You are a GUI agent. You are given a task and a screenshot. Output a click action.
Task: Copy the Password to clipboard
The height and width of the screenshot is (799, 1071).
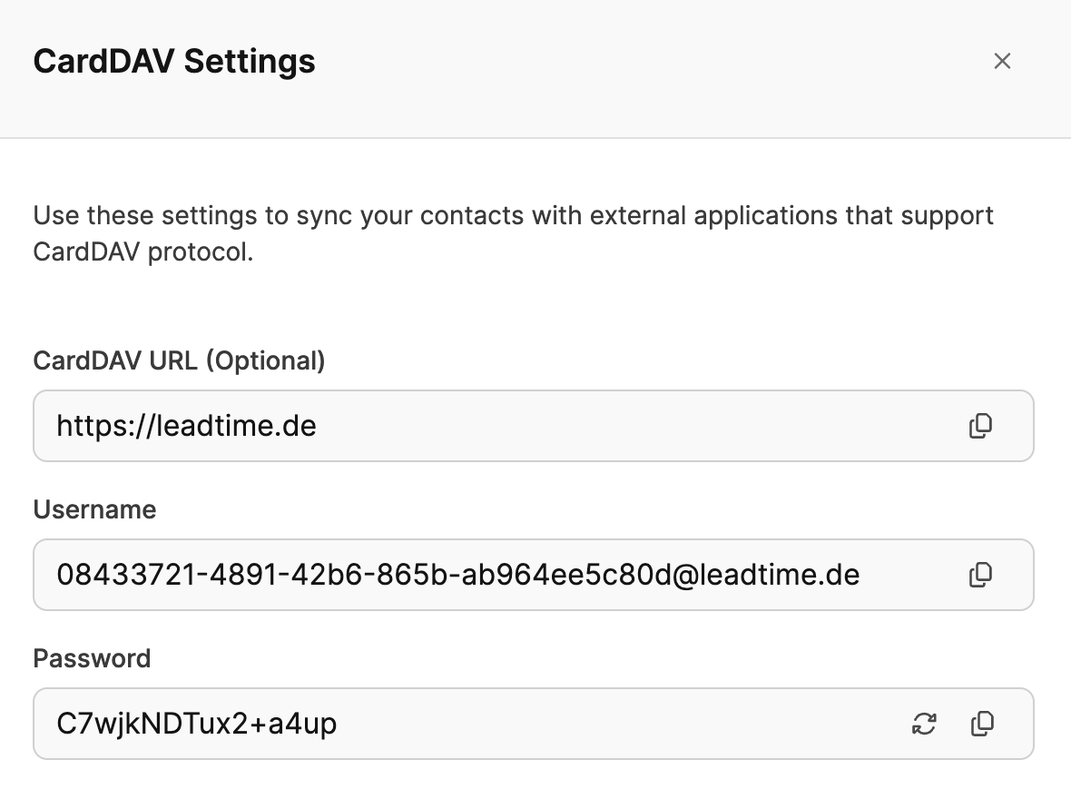[982, 724]
